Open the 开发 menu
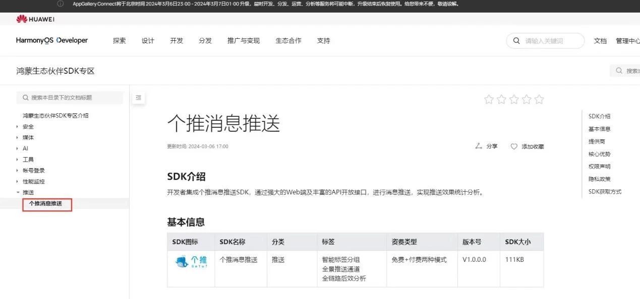 (177, 41)
